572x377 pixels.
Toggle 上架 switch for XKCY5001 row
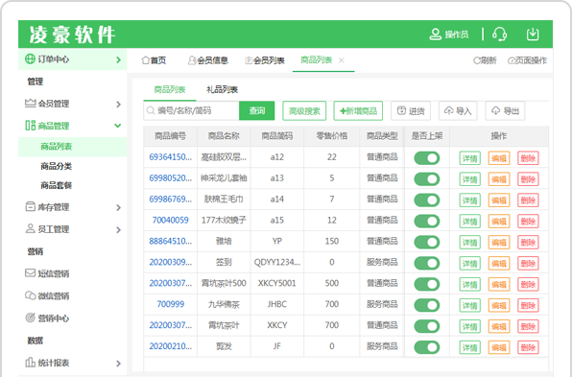[427, 284]
